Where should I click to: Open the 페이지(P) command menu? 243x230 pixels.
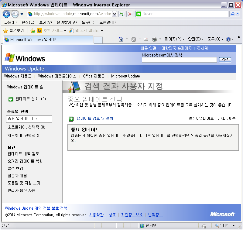coord(174,39)
